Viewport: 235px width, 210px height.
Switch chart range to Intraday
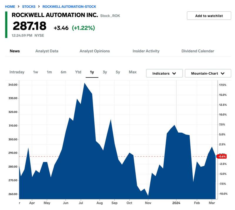tap(17, 72)
